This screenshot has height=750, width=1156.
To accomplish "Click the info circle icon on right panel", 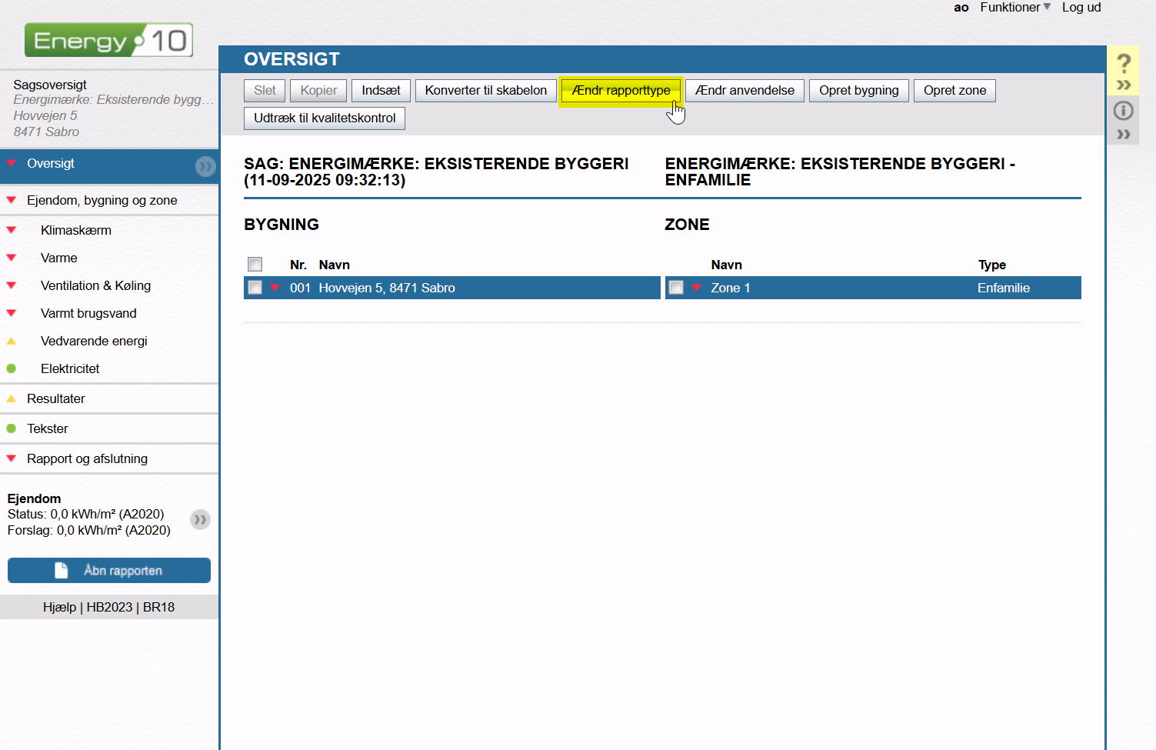I will 1123,111.
